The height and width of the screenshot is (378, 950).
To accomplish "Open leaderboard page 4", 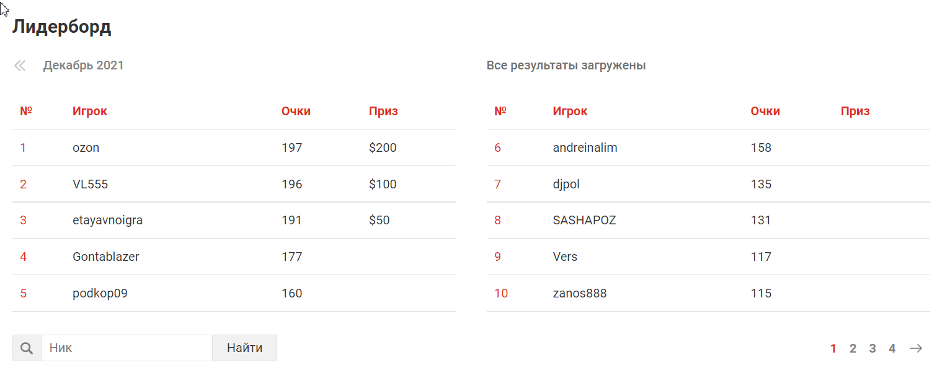I will pyautogui.click(x=892, y=348).
